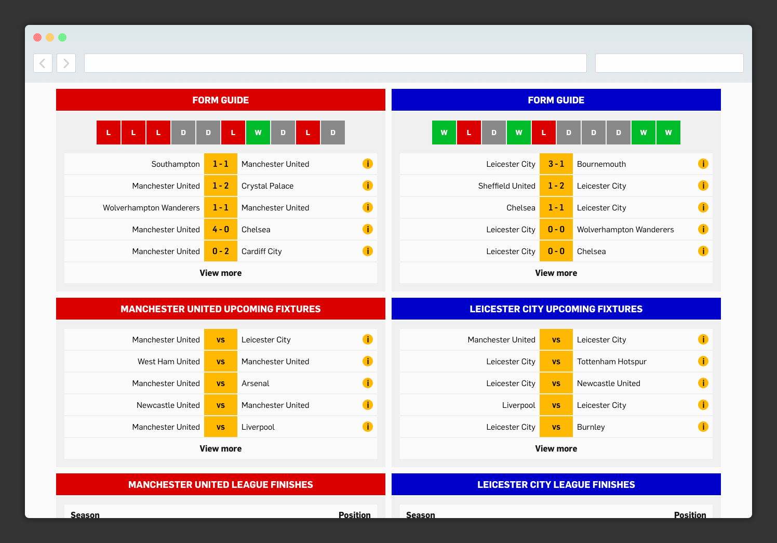The height and width of the screenshot is (543, 777).
Task: Go back with browser back arrow
Action: (x=43, y=63)
